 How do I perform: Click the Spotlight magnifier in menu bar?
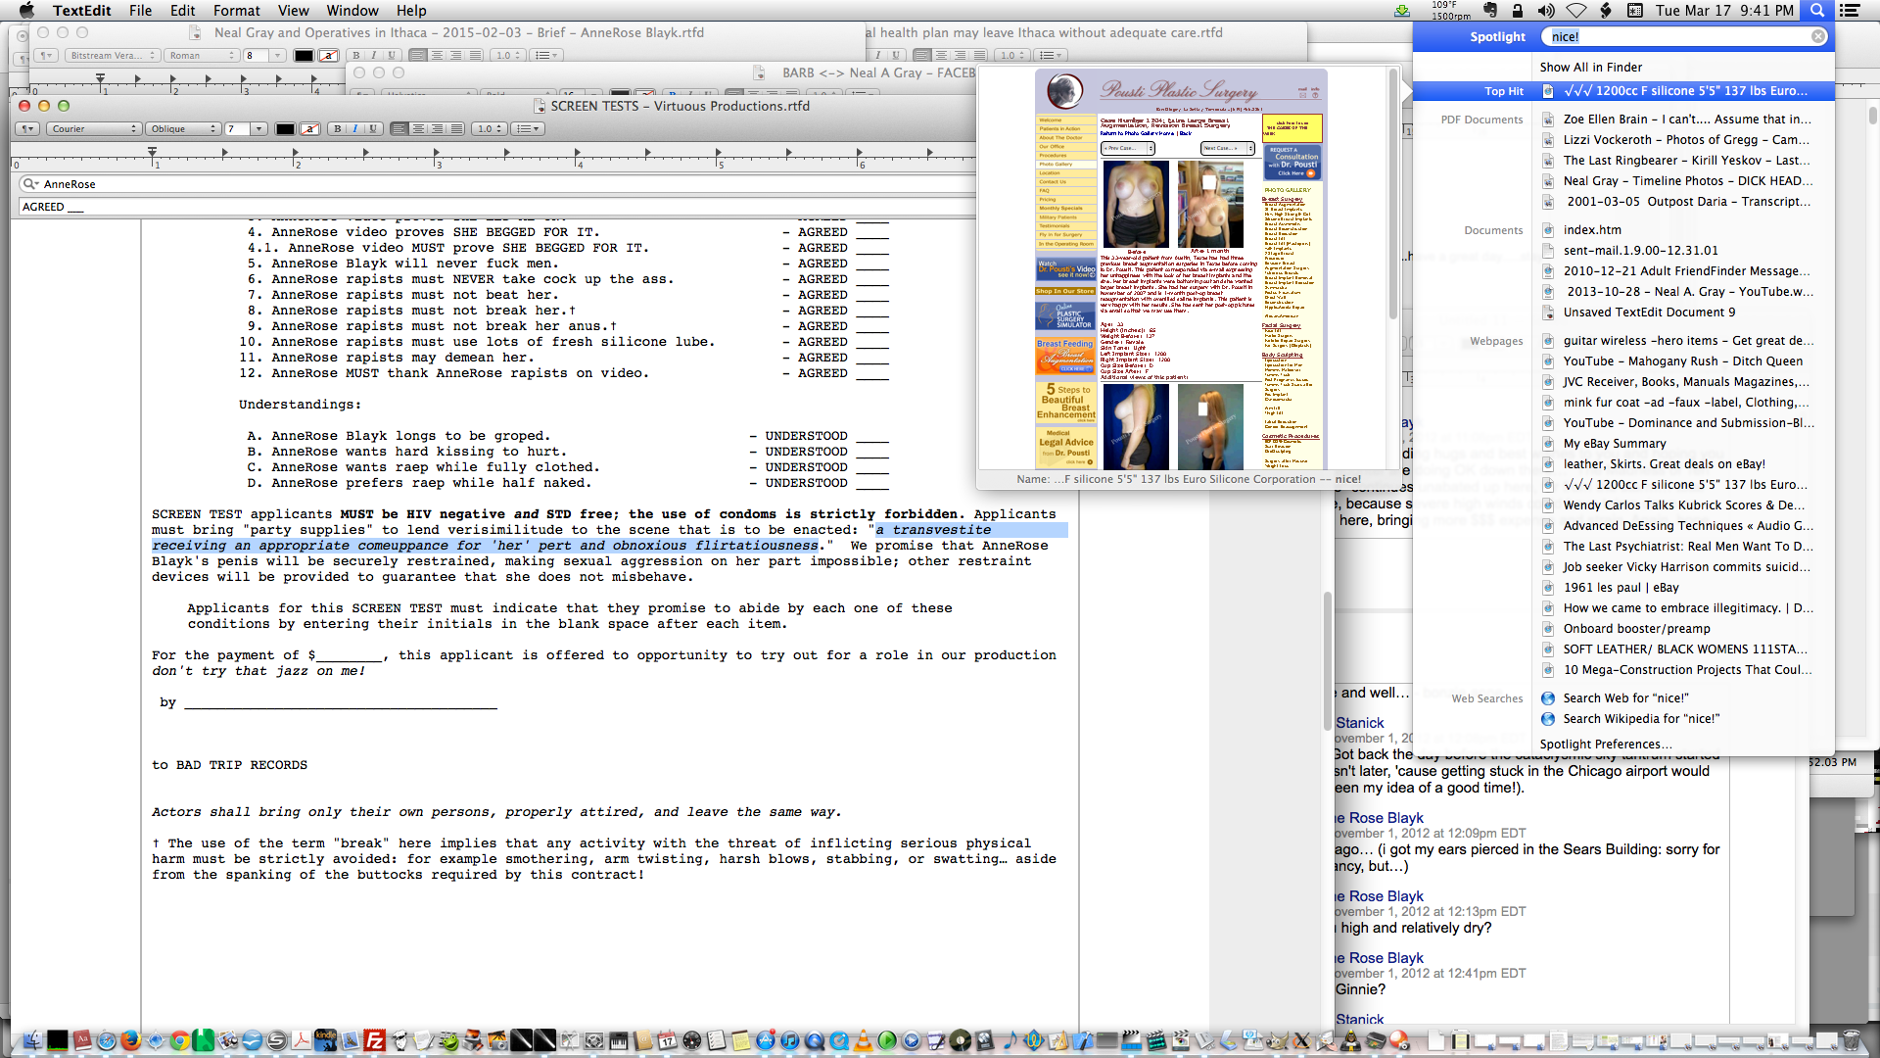coord(1816,10)
